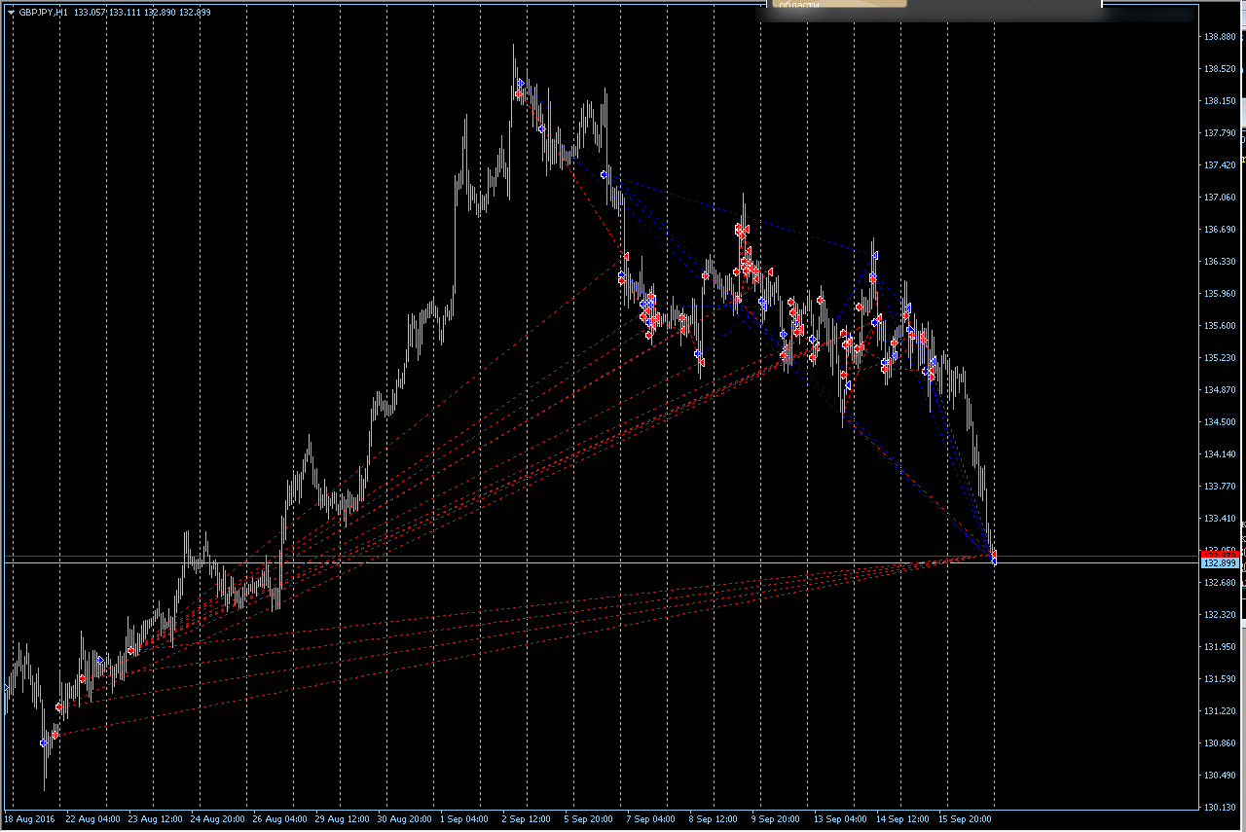The image size is (1246, 832).
Task: Click price scale label 138.150
Action: click(1220, 101)
